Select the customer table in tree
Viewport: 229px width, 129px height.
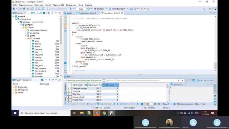[39, 60]
